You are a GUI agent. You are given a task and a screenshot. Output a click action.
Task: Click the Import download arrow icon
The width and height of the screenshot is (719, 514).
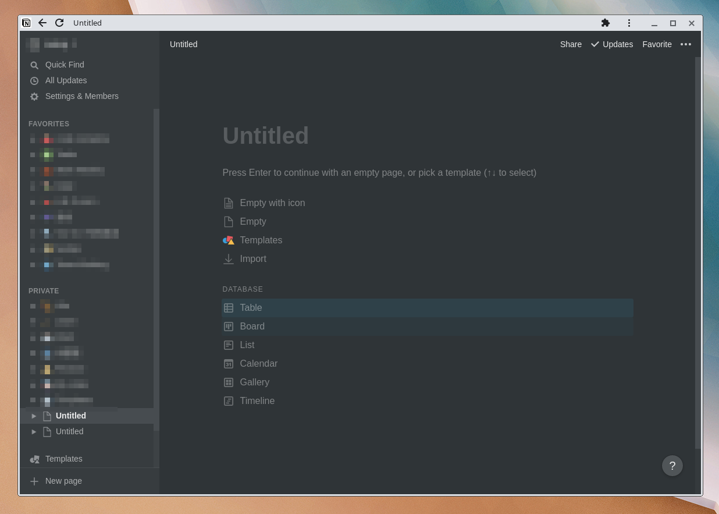tap(229, 259)
